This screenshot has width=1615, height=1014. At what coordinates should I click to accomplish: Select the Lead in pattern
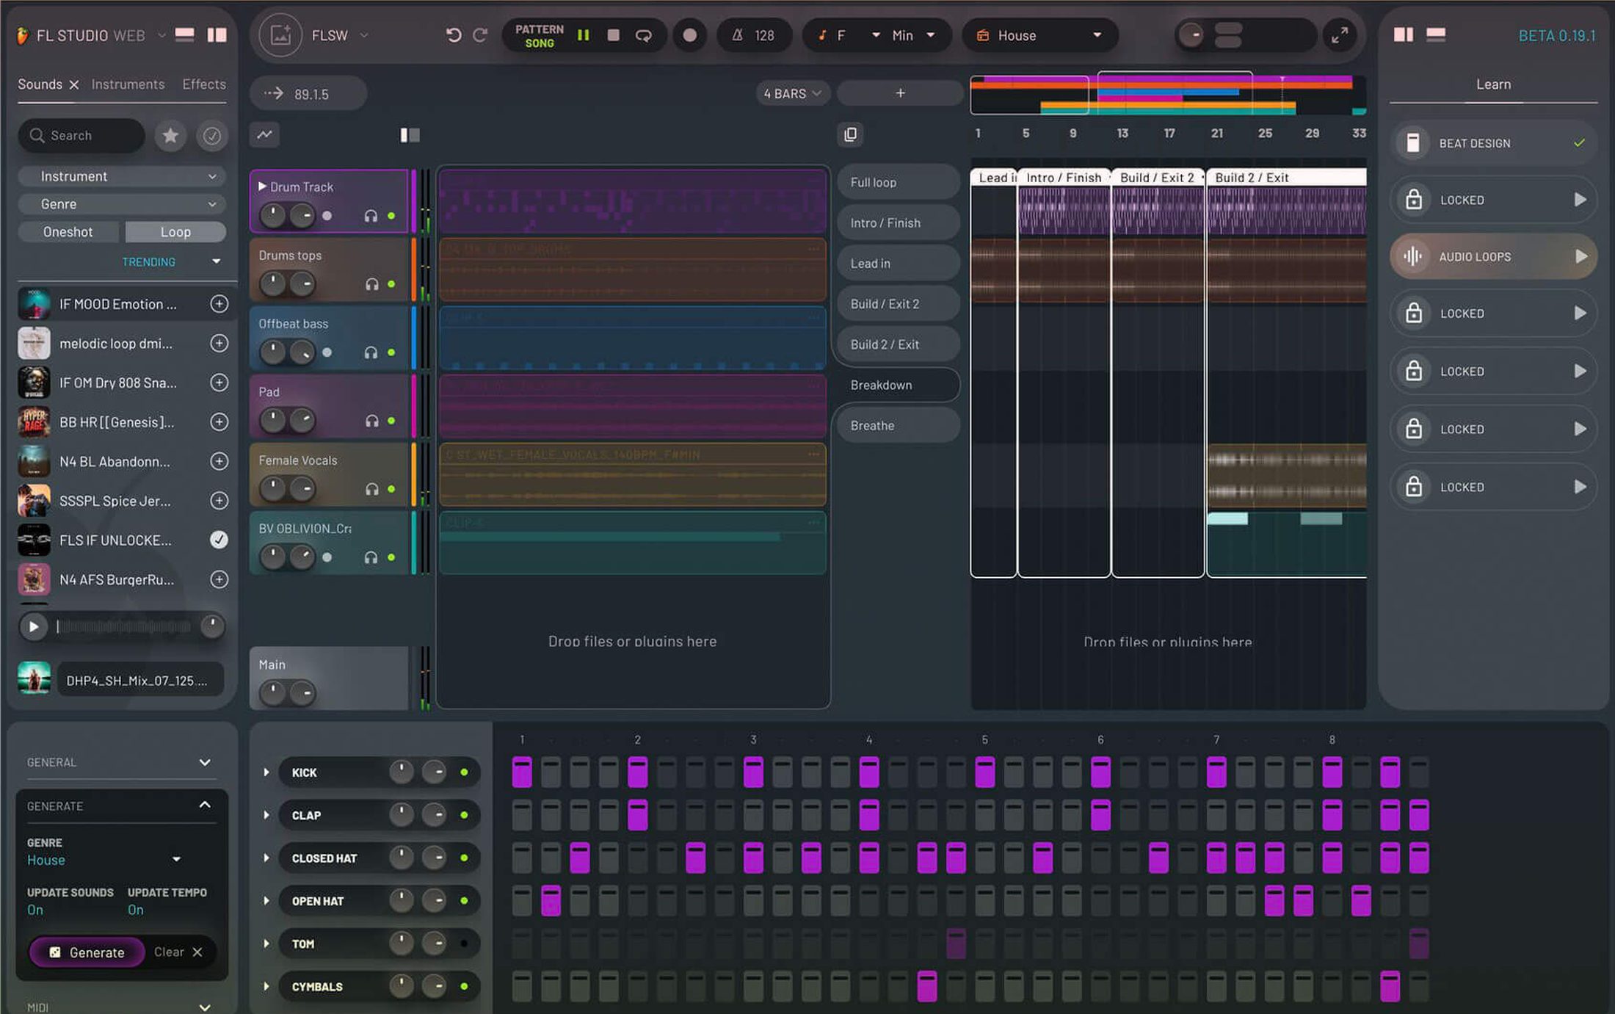(x=899, y=263)
